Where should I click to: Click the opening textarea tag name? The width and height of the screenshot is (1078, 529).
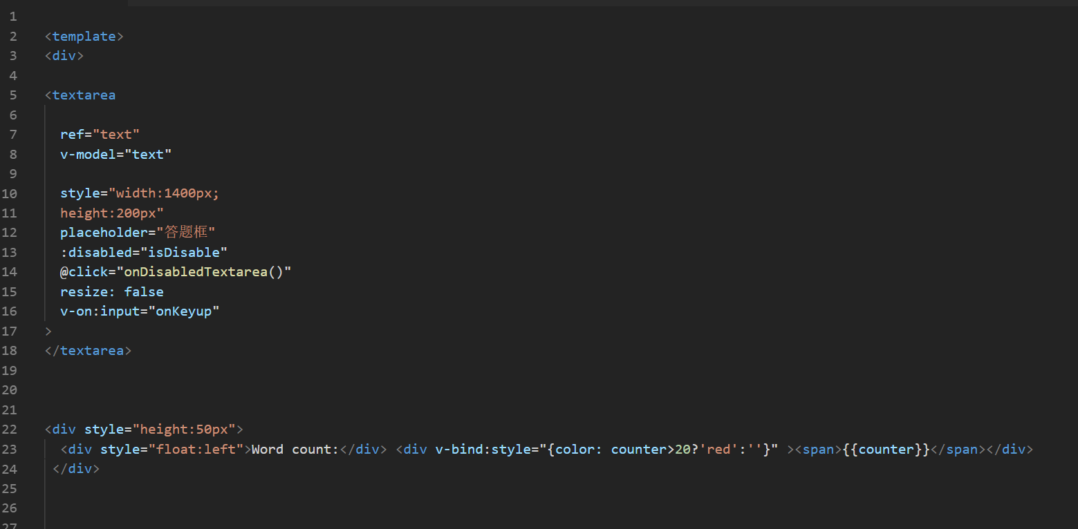(x=84, y=95)
